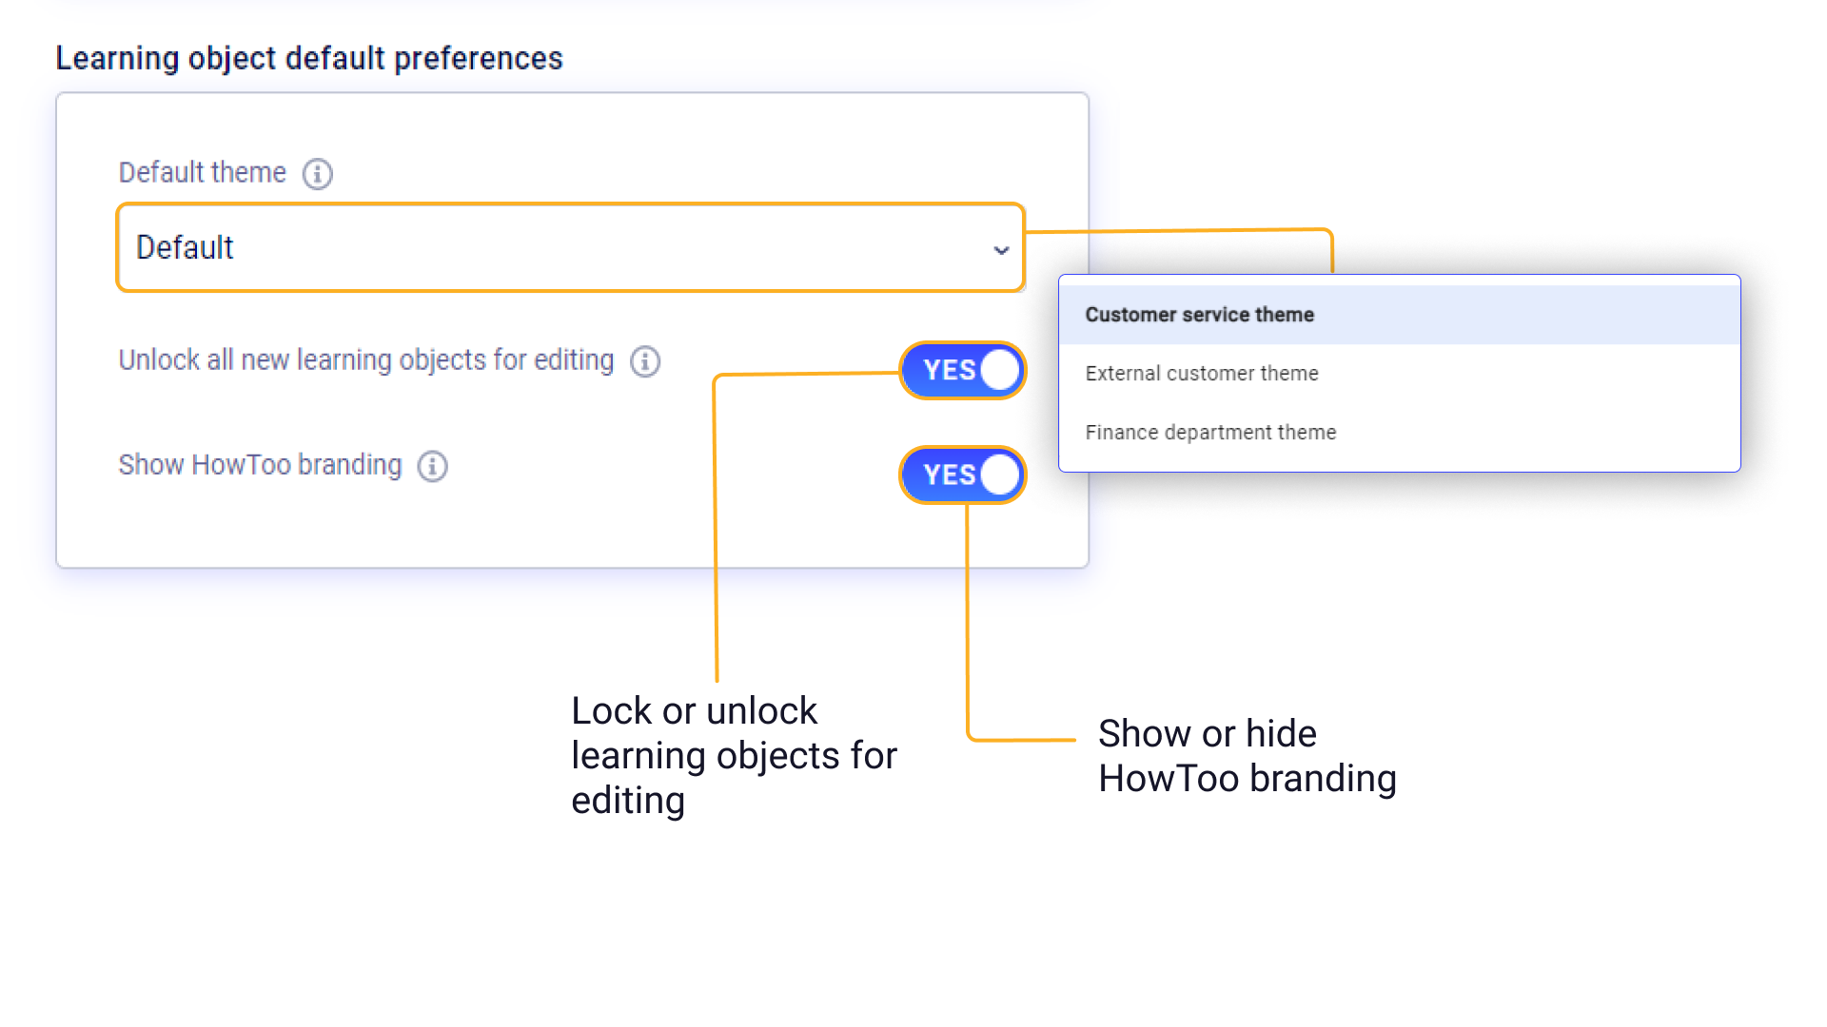The height and width of the screenshot is (1027, 1827).
Task: Click the 'Default' selected value text
Action: 185,247
